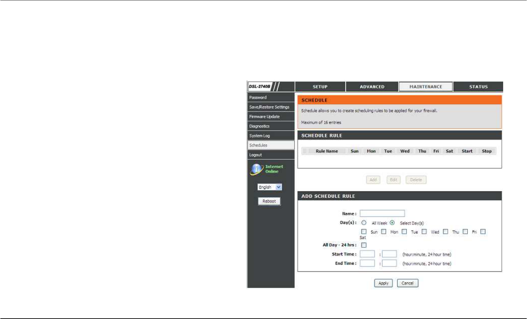Click the Sun column header in table
Screen dimensions: 527x319
tap(354, 151)
